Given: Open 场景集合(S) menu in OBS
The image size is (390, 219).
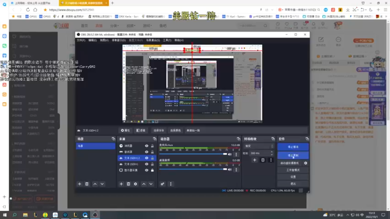Looking at the screenshot, I should (x=153, y=40).
